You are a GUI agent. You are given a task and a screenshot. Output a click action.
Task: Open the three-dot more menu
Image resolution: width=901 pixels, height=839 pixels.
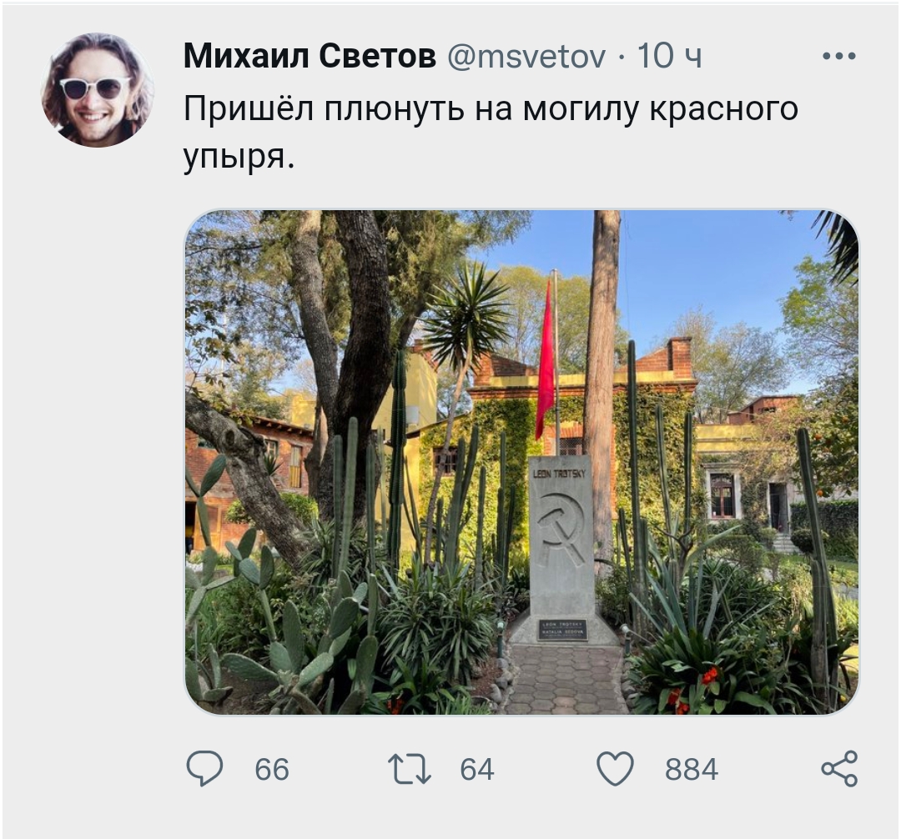coord(839,56)
